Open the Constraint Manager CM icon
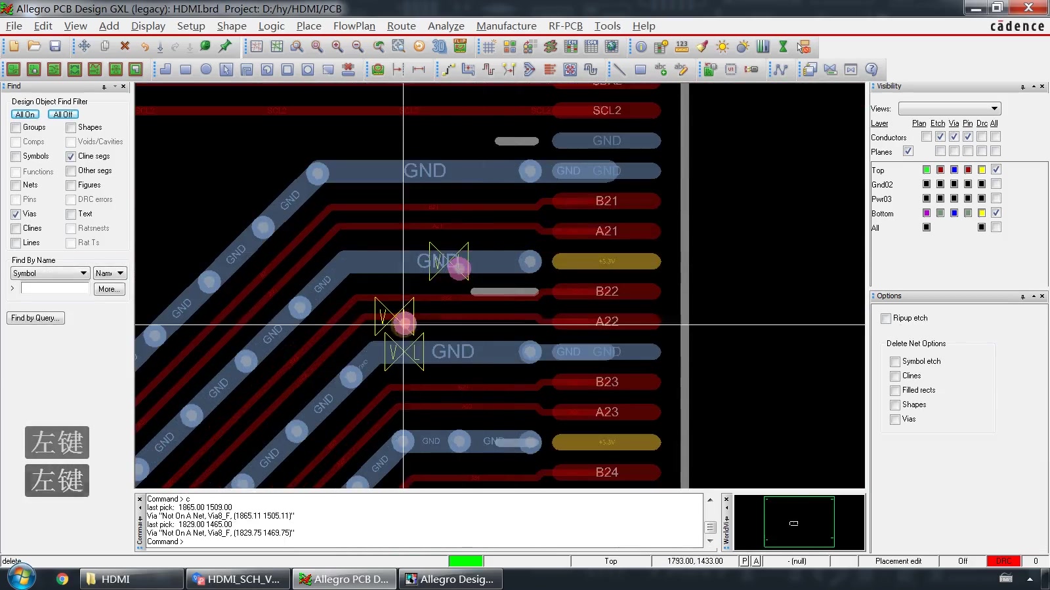The image size is (1050, 590). point(571,47)
